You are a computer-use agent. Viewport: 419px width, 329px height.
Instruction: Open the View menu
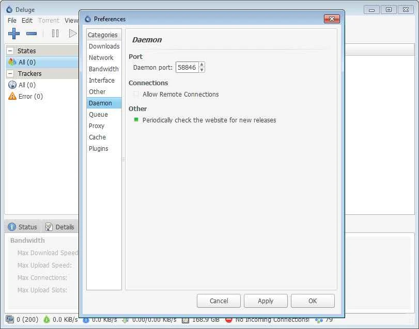[71, 21]
